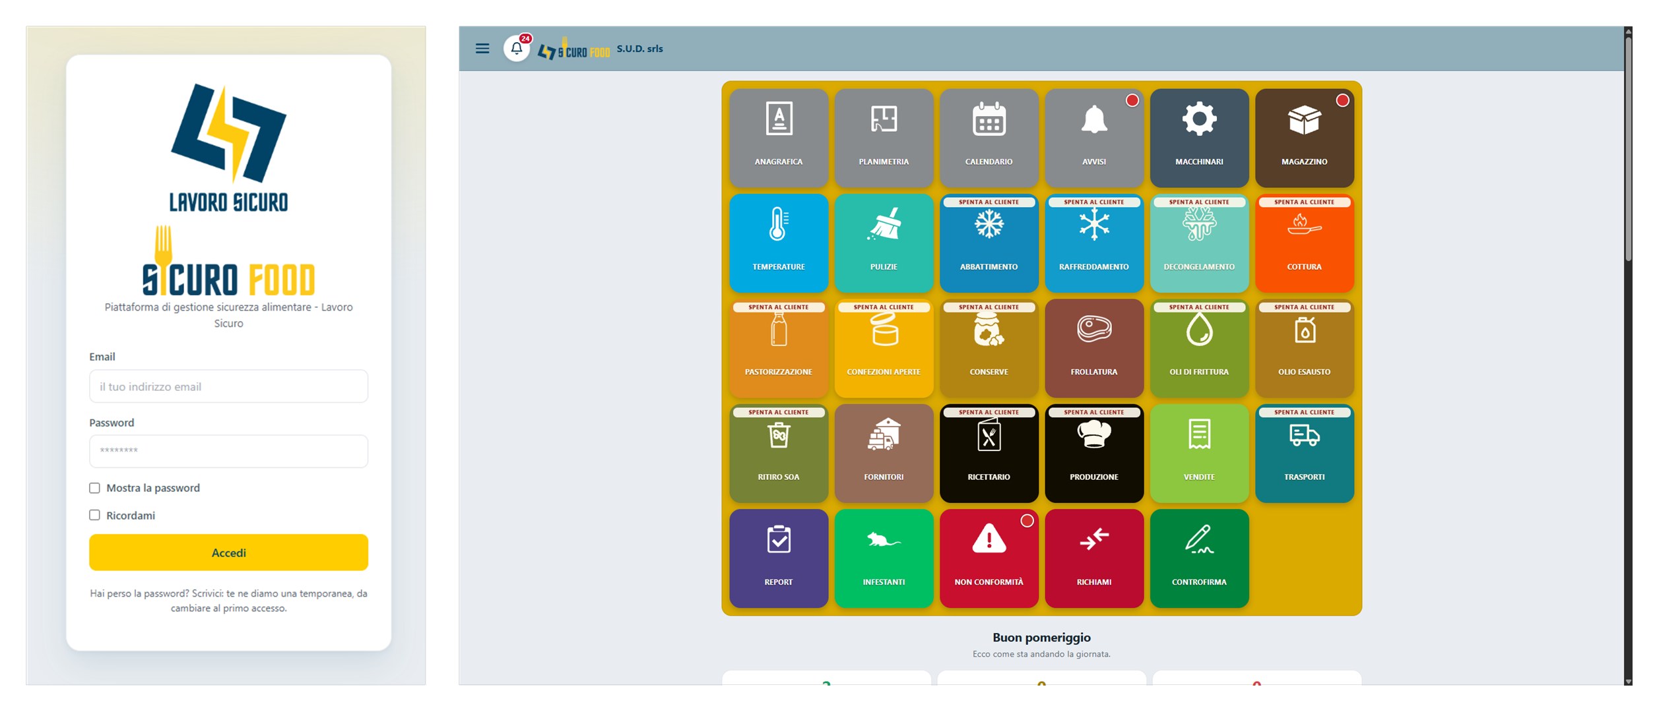Open the Produzione chef hat tile
The image size is (1659, 712).
1094,453
